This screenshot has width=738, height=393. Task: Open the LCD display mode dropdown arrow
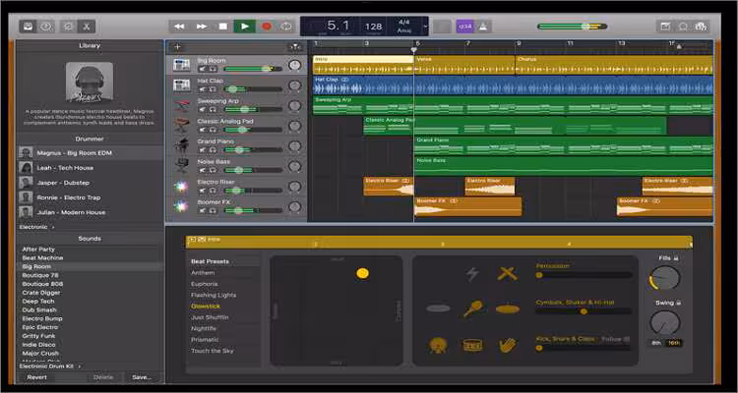point(425,27)
